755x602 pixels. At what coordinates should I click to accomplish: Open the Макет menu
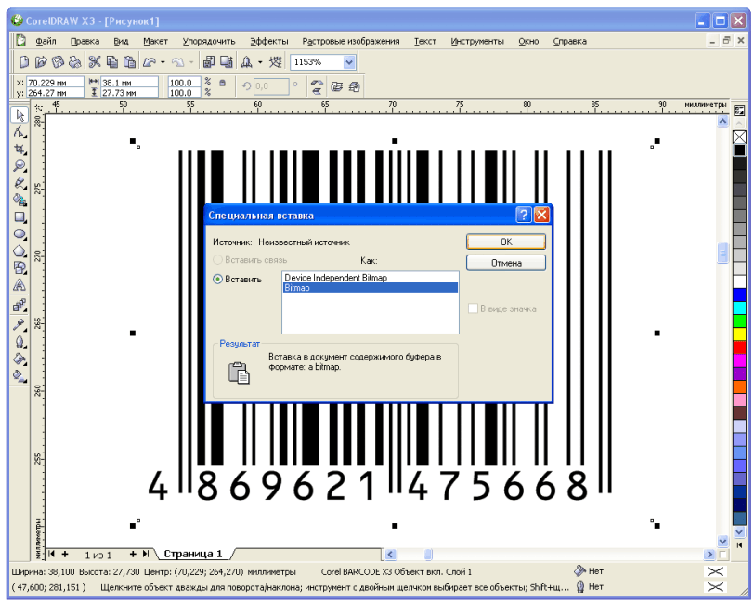coord(155,42)
